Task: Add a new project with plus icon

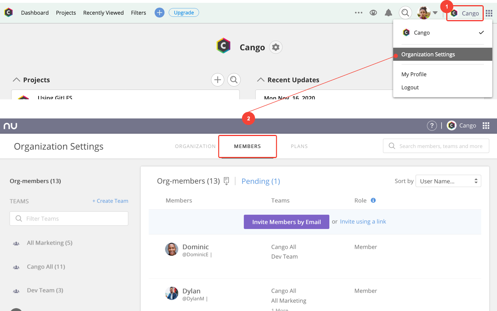Action: [x=218, y=80]
